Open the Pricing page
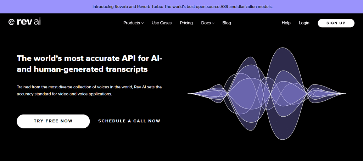The width and height of the screenshot is (363, 161). tap(186, 23)
